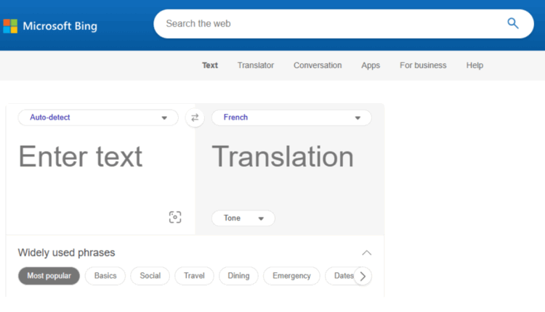
Task: Open the image scan translate icon
Action: [174, 217]
